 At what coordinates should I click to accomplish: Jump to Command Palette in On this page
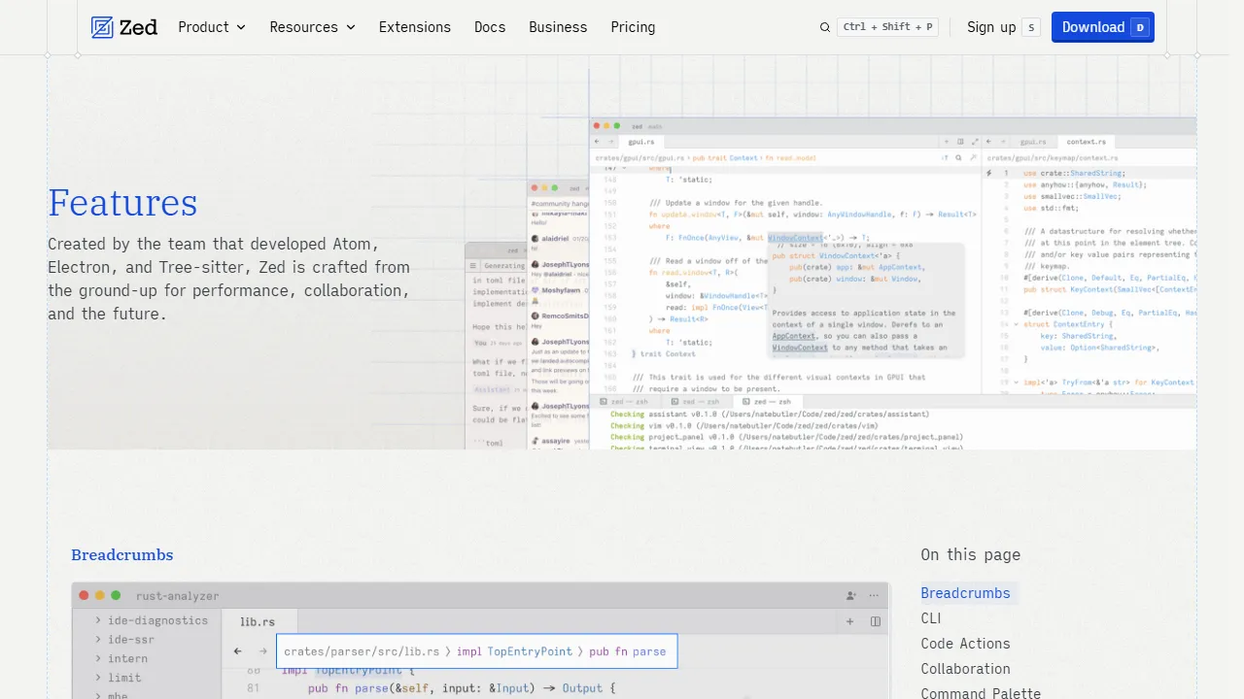click(x=981, y=693)
